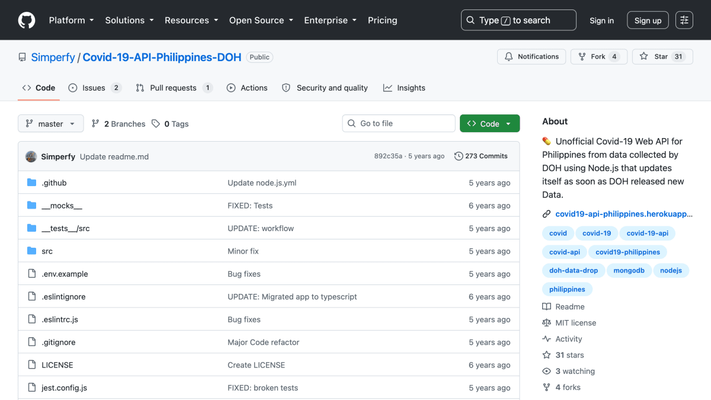The width and height of the screenshot is (711, 400).
Task: Click the src folder icon
Action: tap(32, 251)
